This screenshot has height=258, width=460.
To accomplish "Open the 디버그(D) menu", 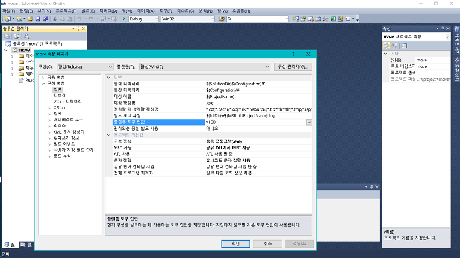I will coord(108,11).
